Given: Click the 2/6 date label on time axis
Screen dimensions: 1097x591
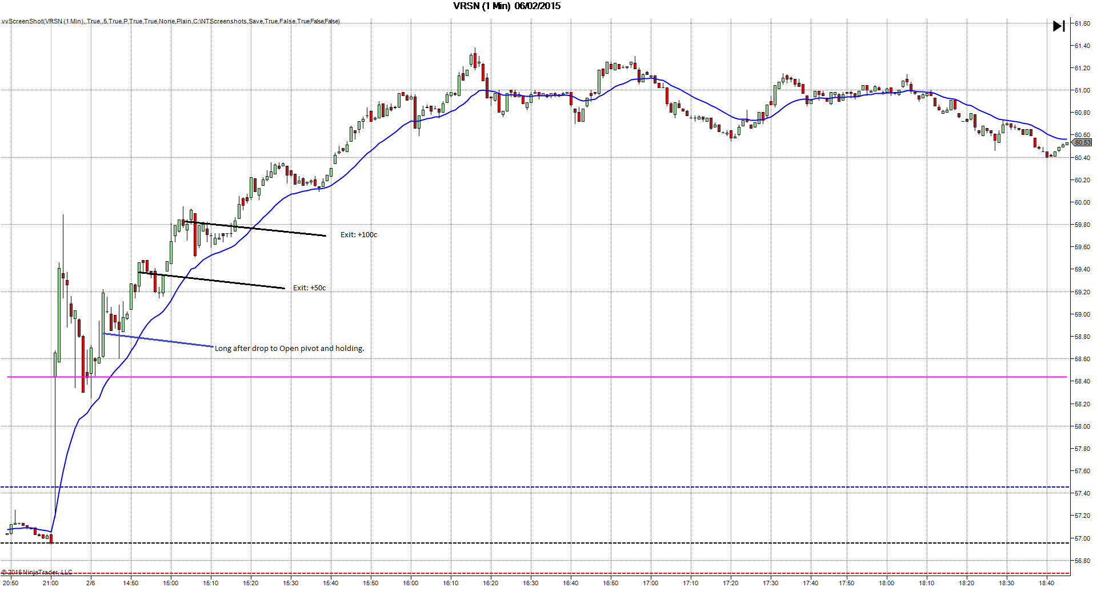Looking at the screenshot, I should [90, 583].
